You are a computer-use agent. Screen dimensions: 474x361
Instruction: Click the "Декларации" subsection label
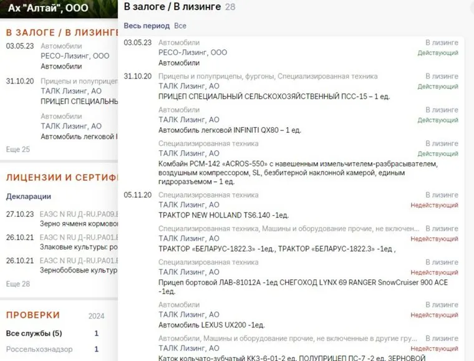(28, 196)
